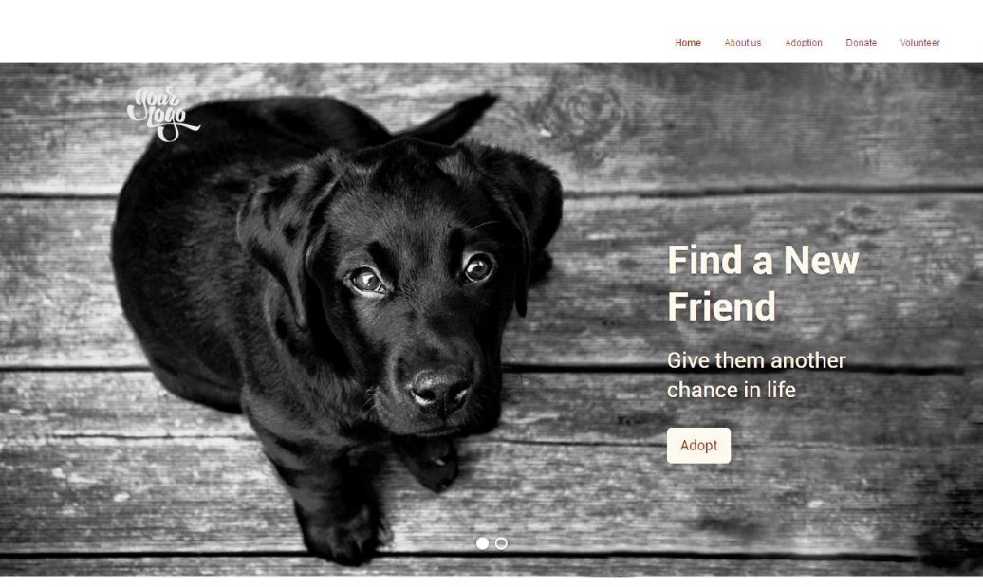983x587 pixels.
Task: Switch to the second hollow carousel dot
Action: coord(501,543)
